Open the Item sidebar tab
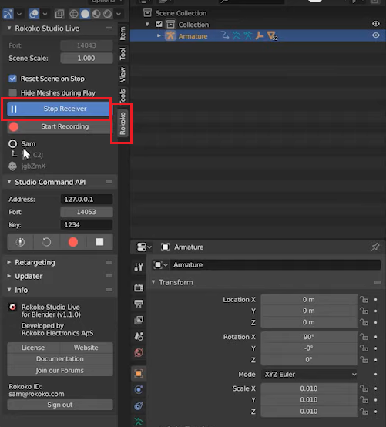Screen dimensions: 386x427 (x=123, y=33)
